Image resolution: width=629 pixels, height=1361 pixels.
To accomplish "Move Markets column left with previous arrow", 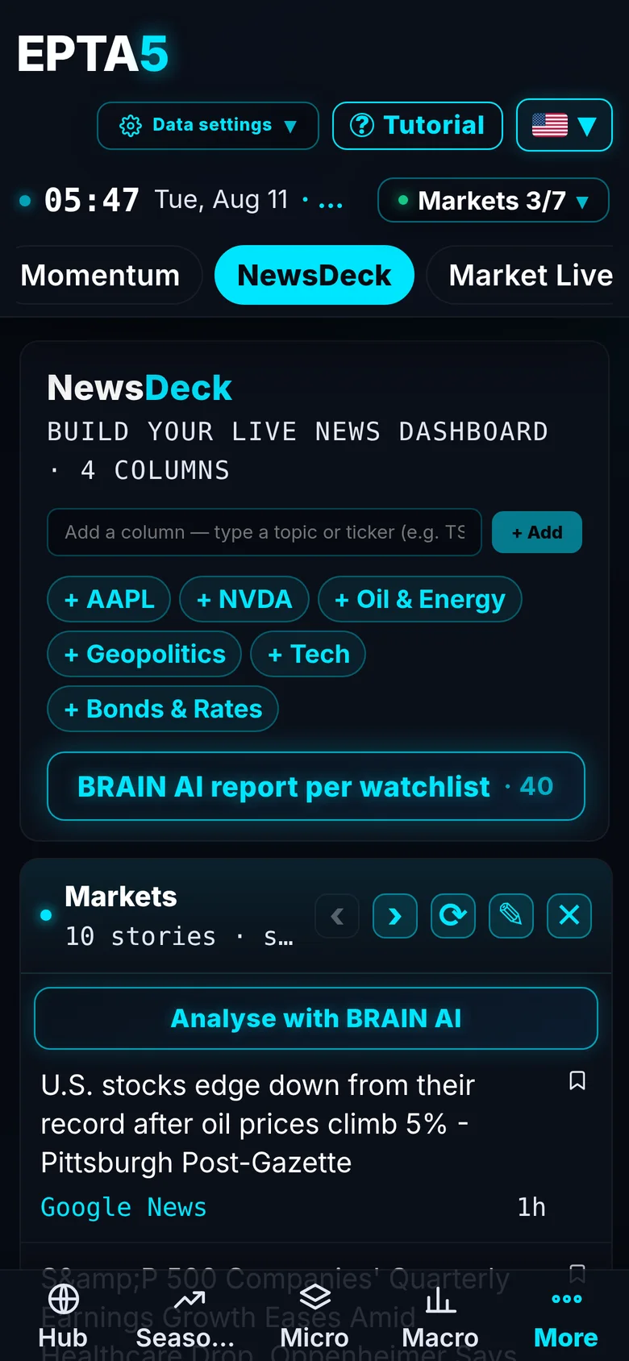I will 337,916.
